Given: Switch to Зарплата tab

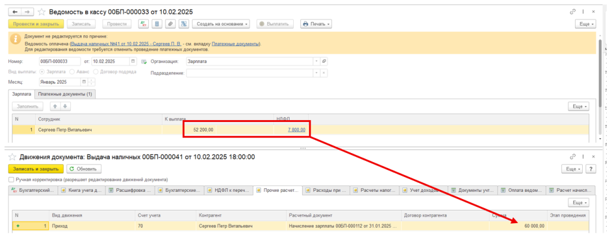Looking at the screenshot, I should 22,94.
